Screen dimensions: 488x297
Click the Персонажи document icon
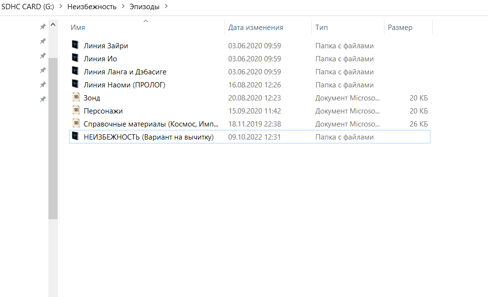(76, 110)
